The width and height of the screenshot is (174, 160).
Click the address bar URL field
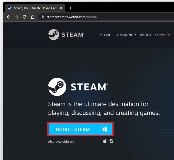pos(106,17)
